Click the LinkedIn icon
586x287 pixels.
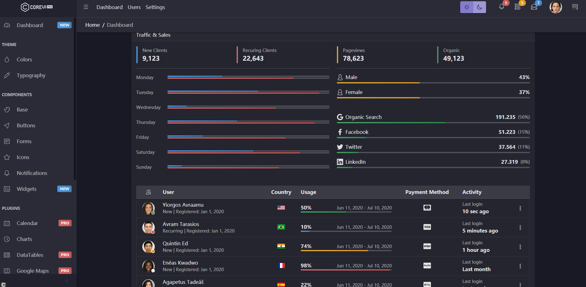tap(340, 162)
